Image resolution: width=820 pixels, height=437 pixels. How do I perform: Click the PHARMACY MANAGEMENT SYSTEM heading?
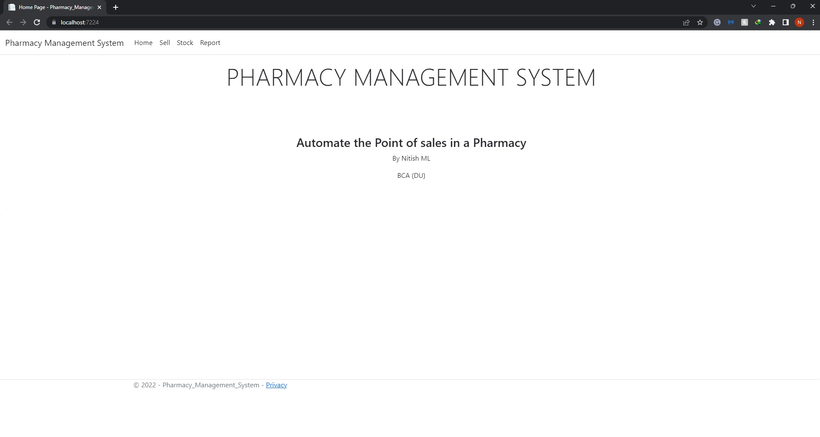tap(411, 78)
